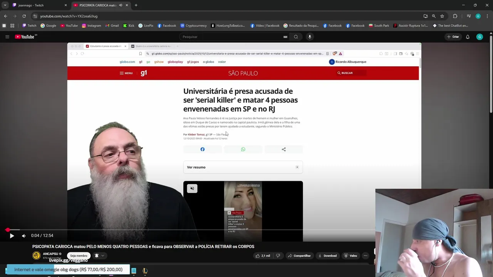493x277 pixels.
Task: Click the video title PSICOPATA CARIOCA text
Action: [x=143, y=247]
